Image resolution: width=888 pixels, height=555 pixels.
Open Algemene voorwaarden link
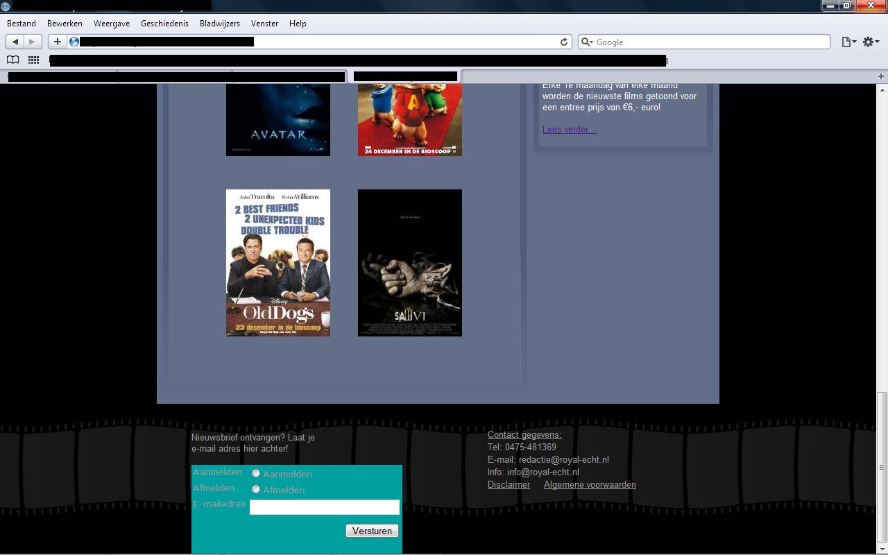(x=590, y=485)
